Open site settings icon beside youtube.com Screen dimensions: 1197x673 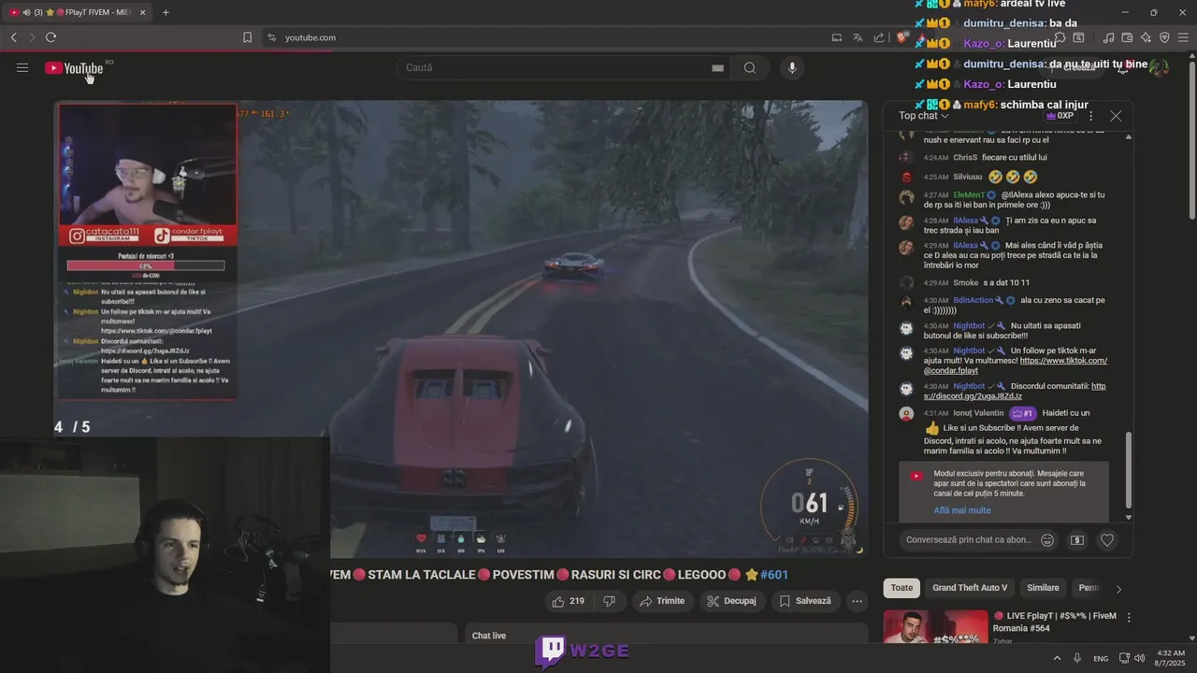coord(271,37)
